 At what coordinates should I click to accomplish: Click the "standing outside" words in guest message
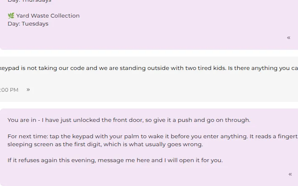133,68
